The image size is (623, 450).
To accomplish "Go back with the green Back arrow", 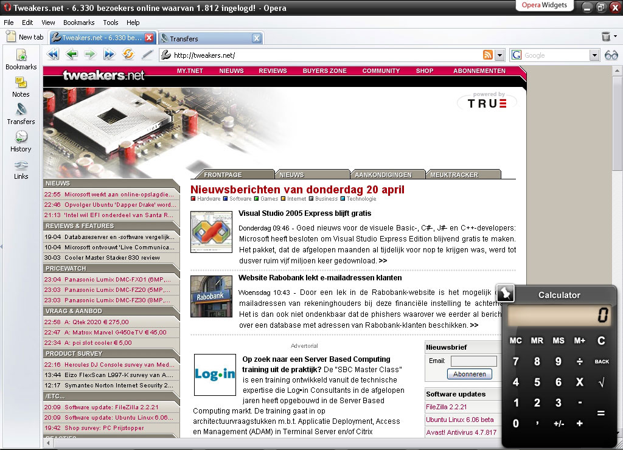I will pos(72,54).
